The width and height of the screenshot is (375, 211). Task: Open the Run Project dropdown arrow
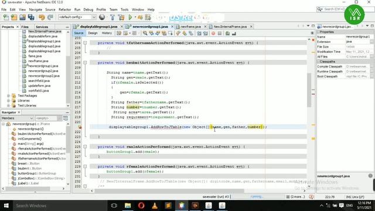(x=135, y=17)
